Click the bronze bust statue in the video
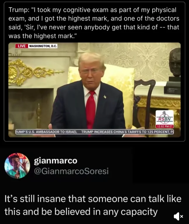189x224 pixels. coord(175,63)
